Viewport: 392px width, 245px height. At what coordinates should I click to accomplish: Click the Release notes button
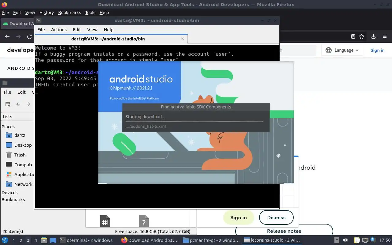(x=284, y=231)
